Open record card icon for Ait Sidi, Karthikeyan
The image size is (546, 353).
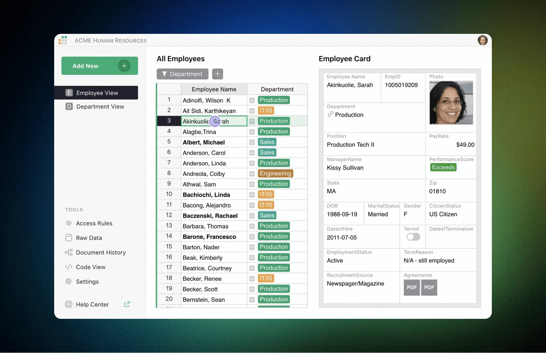click(252, 111)
